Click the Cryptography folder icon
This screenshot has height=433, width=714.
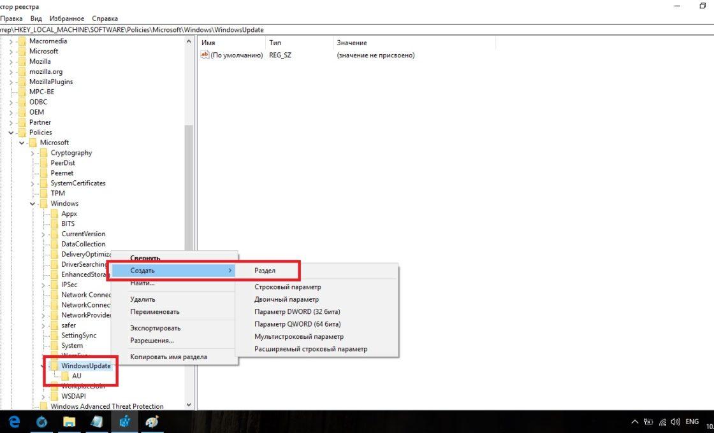click(x=43, y=153)
